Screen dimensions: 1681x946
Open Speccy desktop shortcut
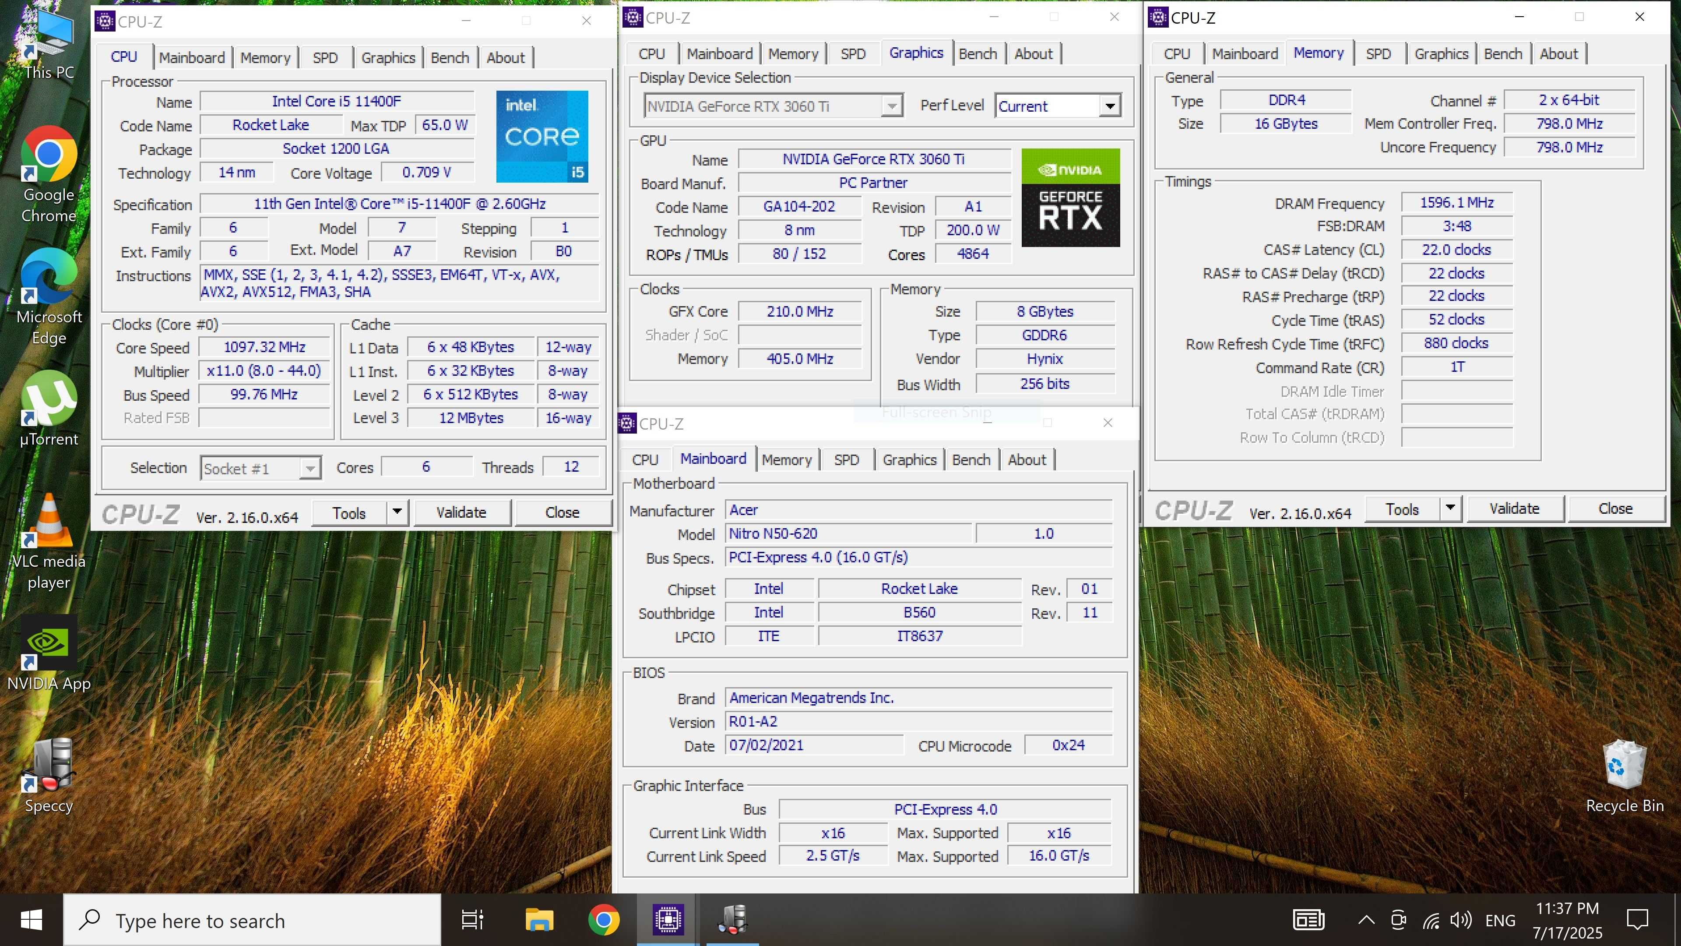pos(49,776)
